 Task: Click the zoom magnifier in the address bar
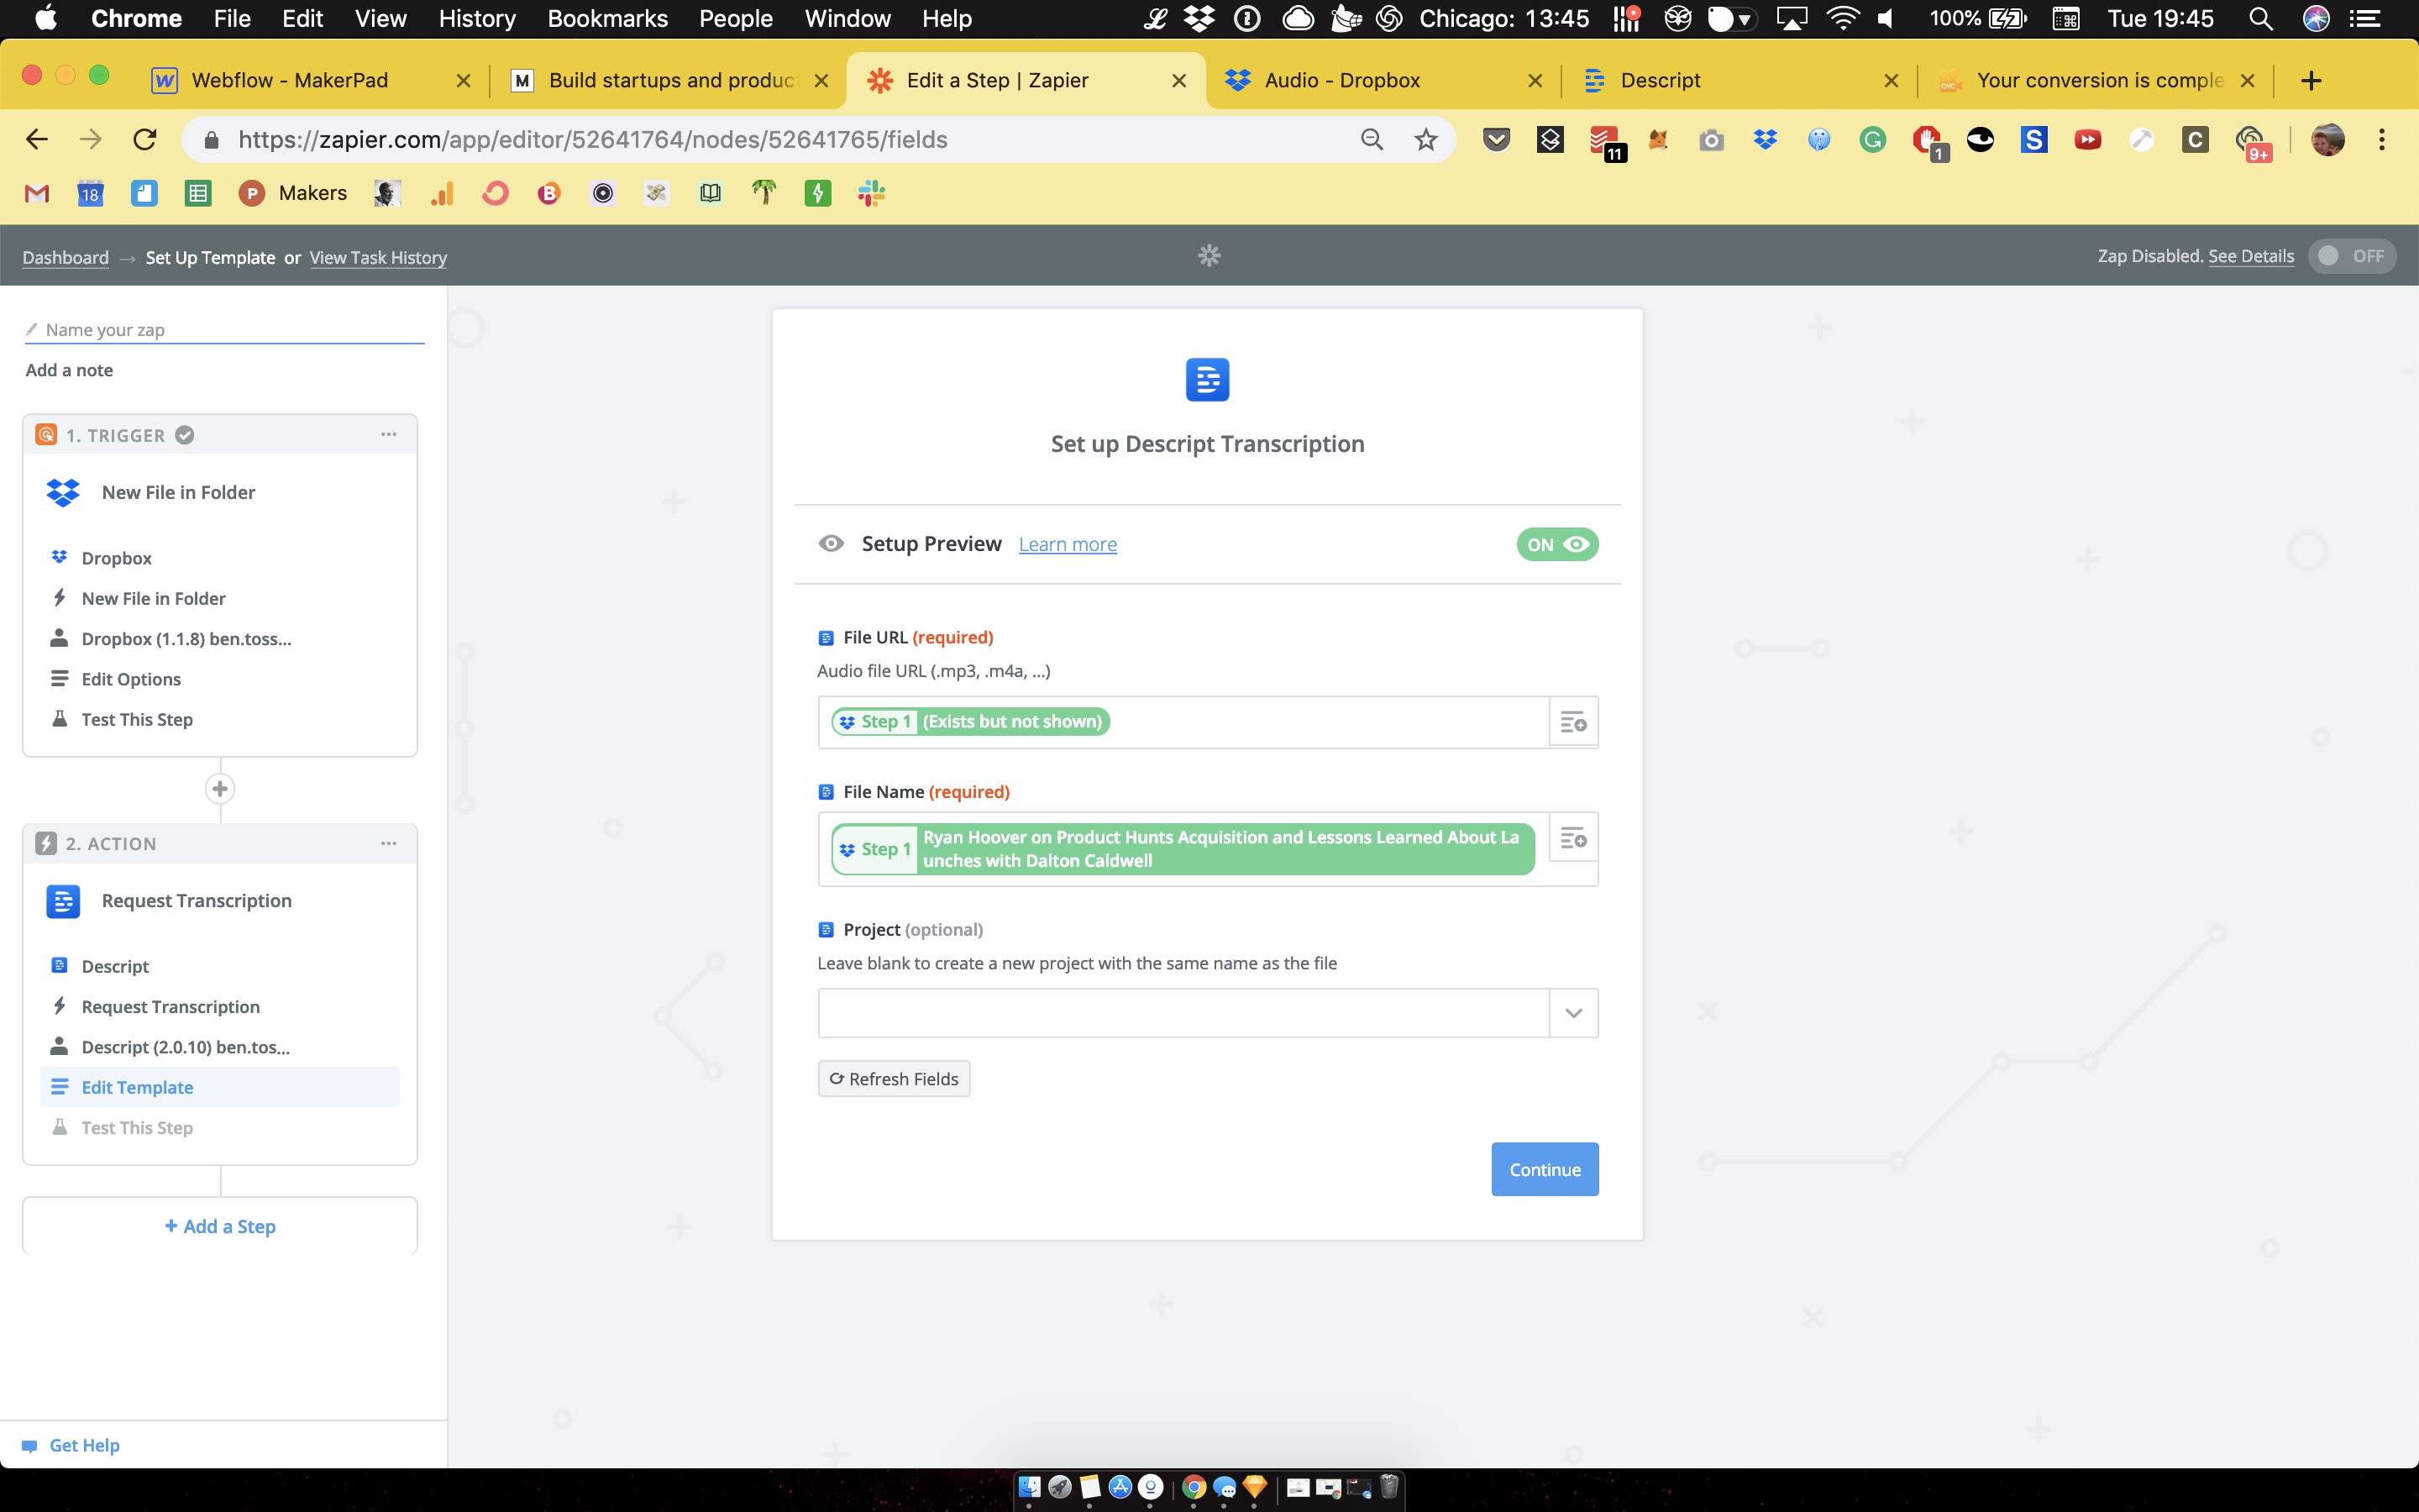[x=1372, y=139]
